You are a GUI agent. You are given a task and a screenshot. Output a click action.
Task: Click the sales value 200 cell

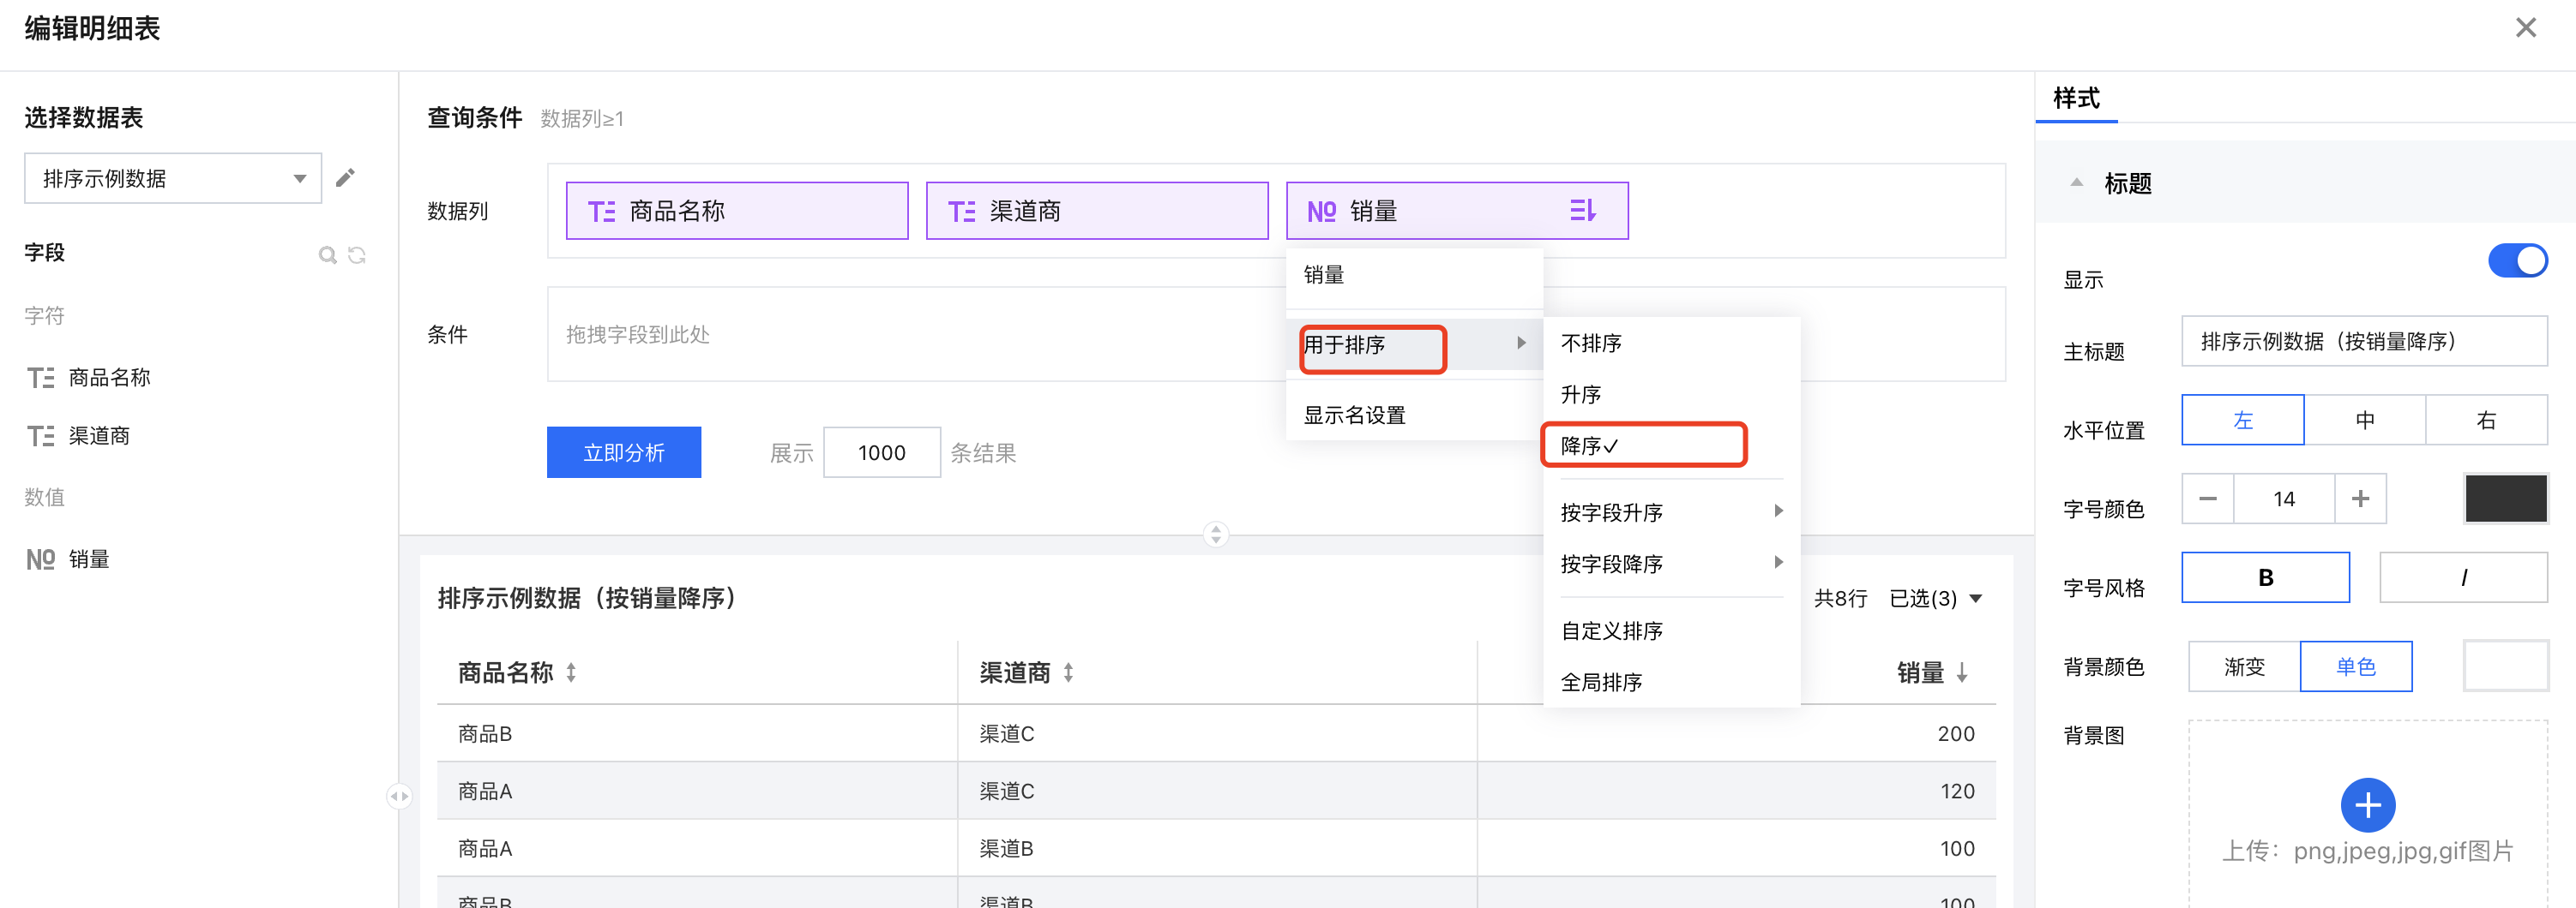click(x=1736, y=734)
